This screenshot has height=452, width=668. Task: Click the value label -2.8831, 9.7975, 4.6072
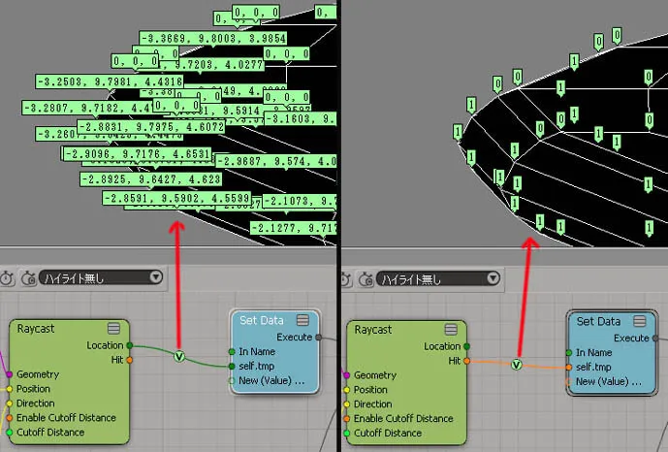[x=151, y=126]
